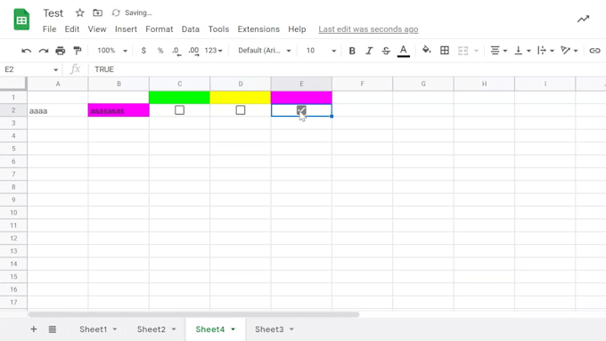Open Sheet4 tab options arrow
The image size is (606, 341).
click(x=233, y=329)
